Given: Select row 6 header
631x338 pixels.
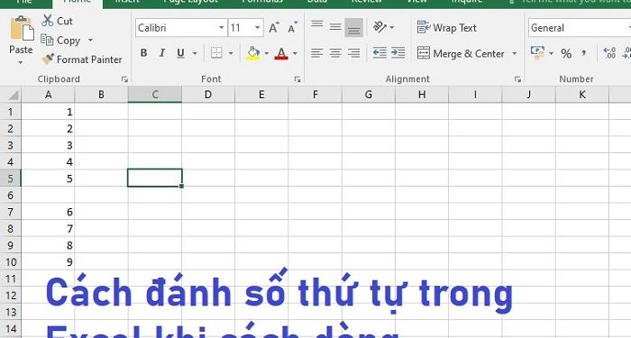Looking at the screenshot, I should (x=11, y=196).
